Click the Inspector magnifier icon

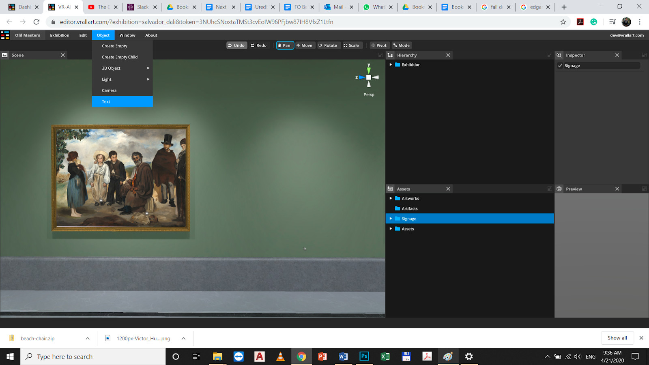559,55
